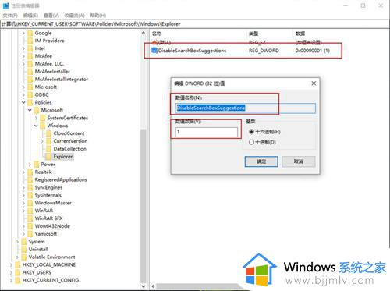Select the Wow6432Node folder icon

pyautogui.click(x=30, y=226)
